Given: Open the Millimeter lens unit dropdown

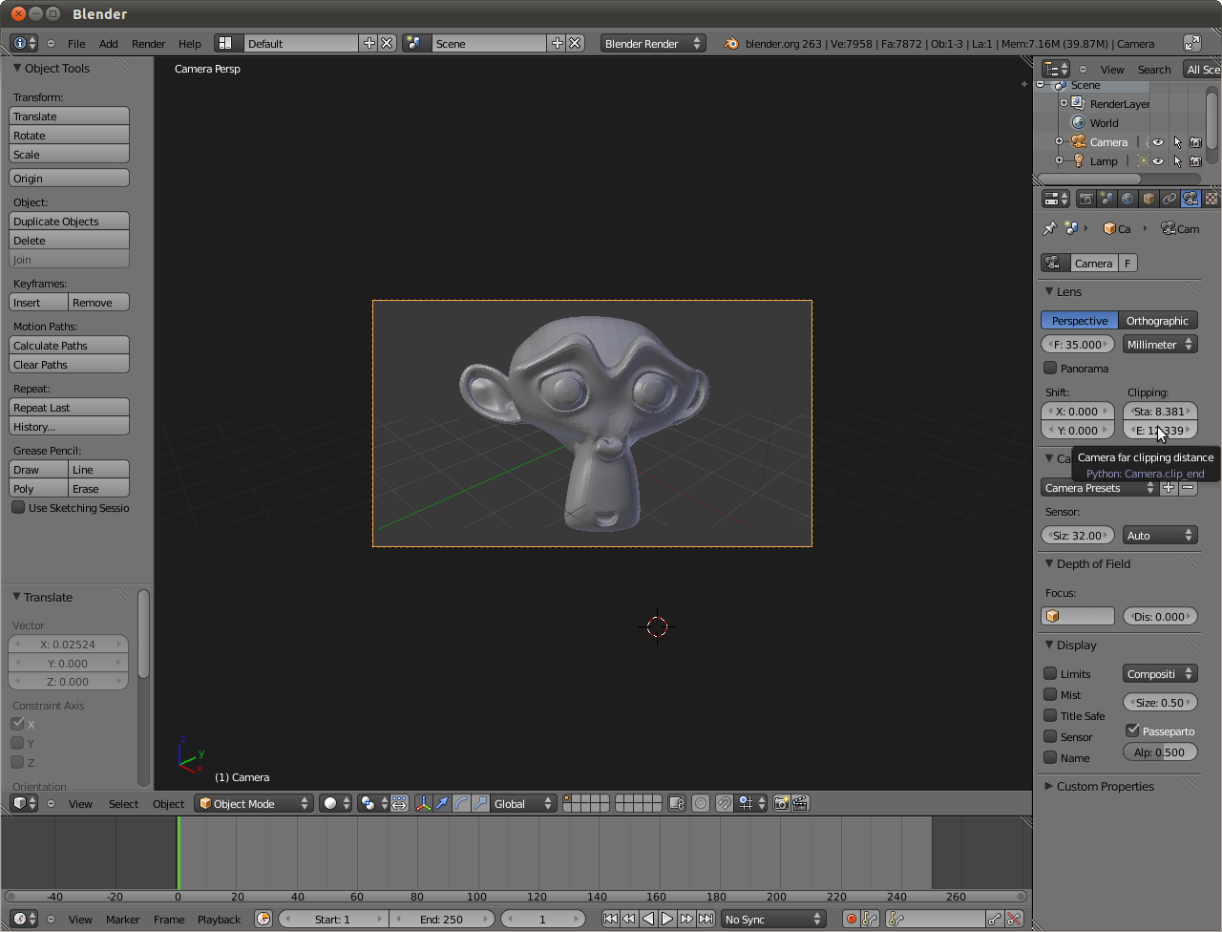Looking at the screenshot, I should click(x=1160, y=344).
